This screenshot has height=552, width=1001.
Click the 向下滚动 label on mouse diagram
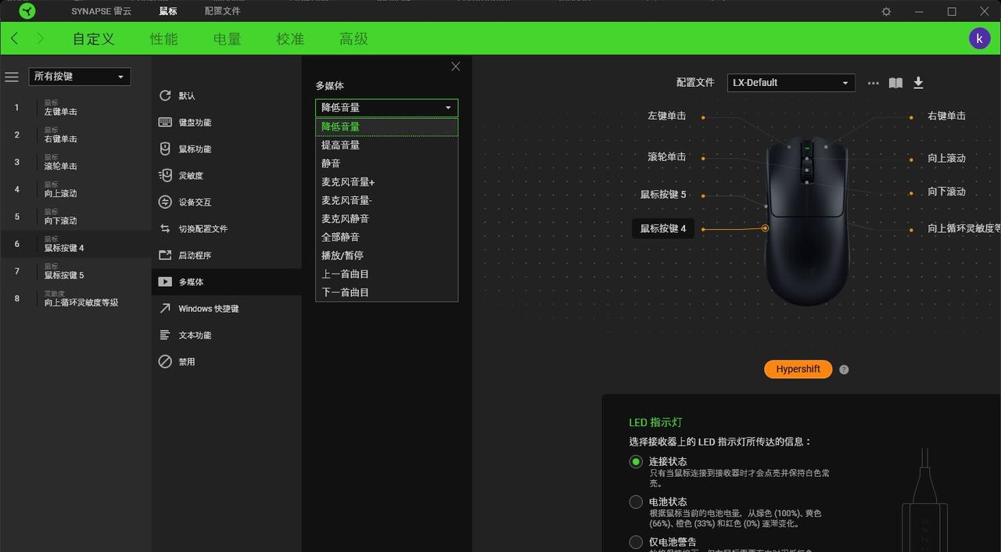pos(946,192)
